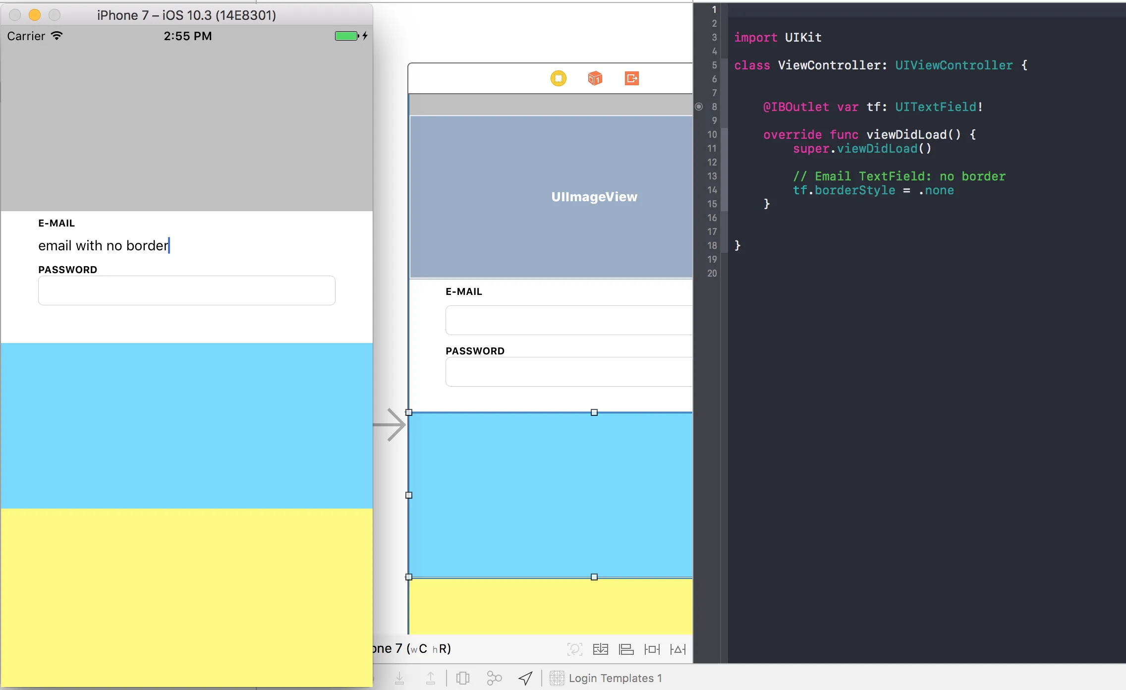Click the yellow View Controller dock icon
Viewport: 1126px width, 690px height.
click(x=558, y=78)
